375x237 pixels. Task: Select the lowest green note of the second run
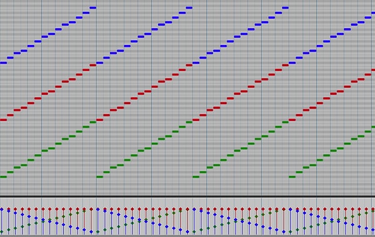[x=100, y=177]
